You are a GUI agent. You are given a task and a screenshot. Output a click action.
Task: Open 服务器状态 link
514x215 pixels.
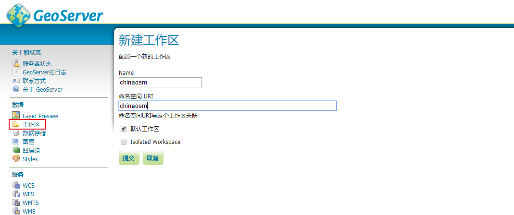[x=37, y=63]
